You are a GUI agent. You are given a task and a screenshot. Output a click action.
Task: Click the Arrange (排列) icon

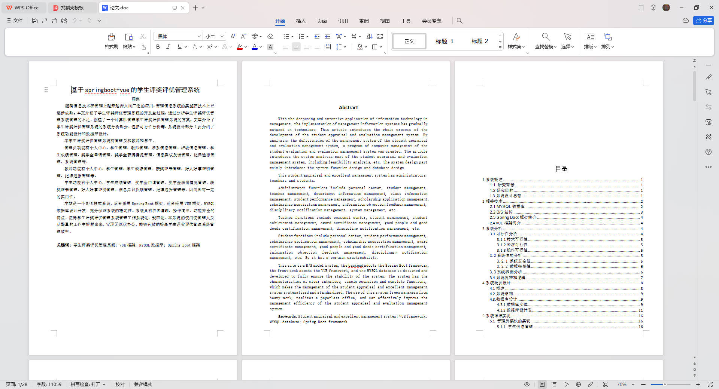607,37
